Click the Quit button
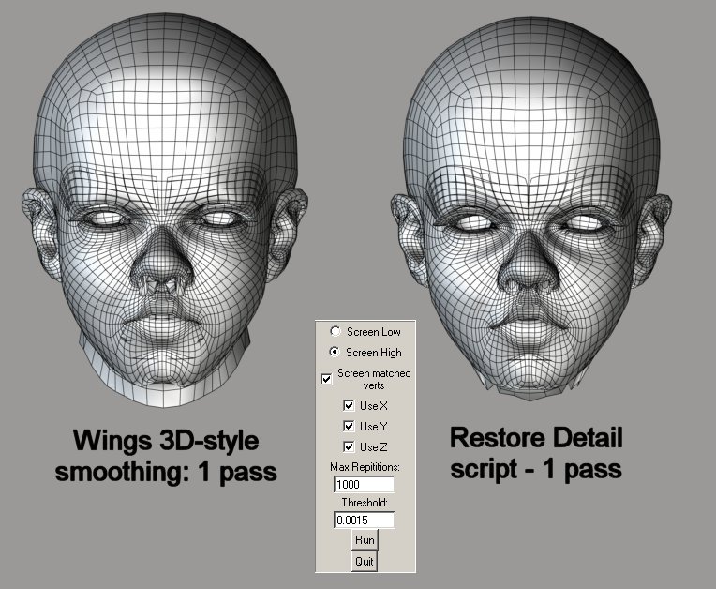 [365, 561]
